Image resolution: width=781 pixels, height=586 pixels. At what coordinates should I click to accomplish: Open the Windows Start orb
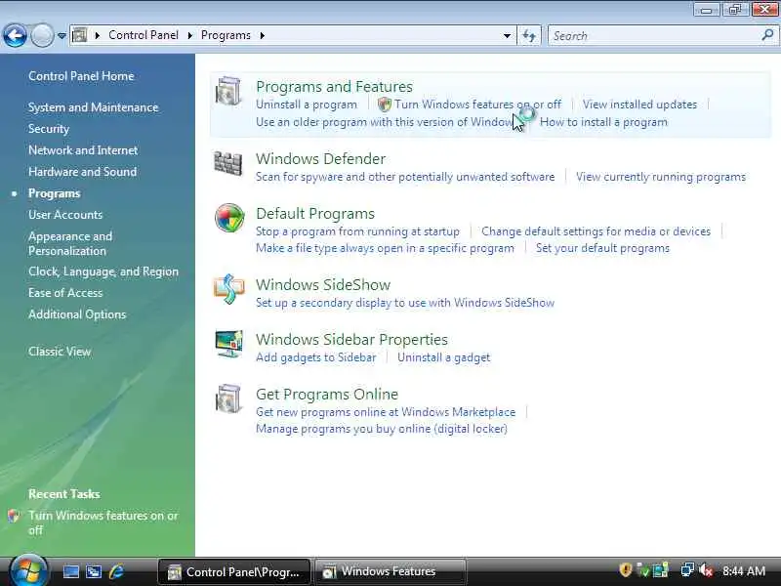click(x=29, y=570)
